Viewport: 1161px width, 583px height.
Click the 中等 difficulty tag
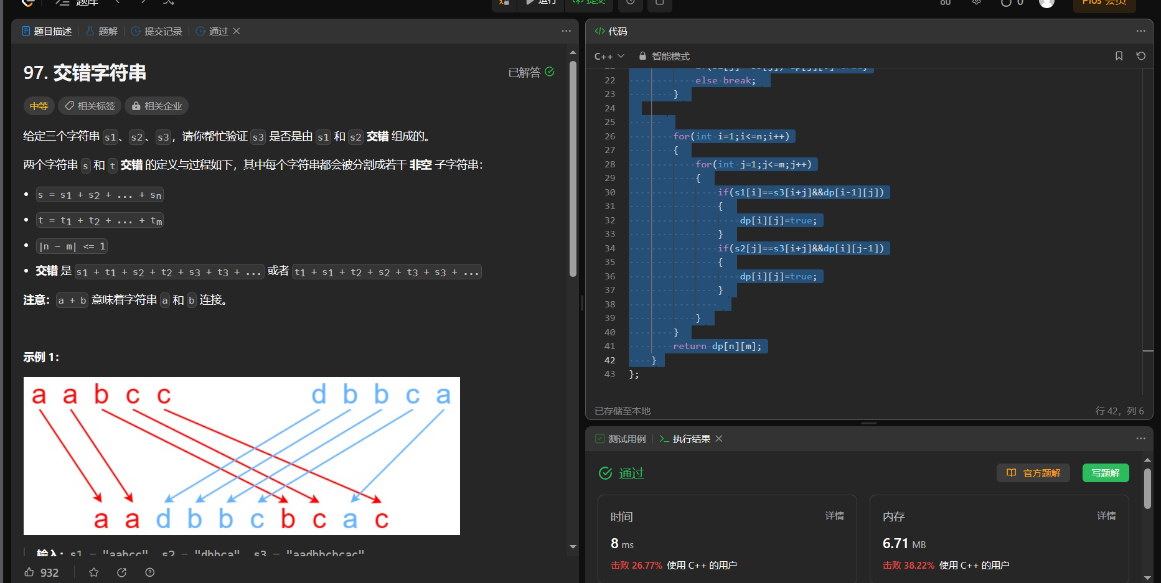[39, 106]
